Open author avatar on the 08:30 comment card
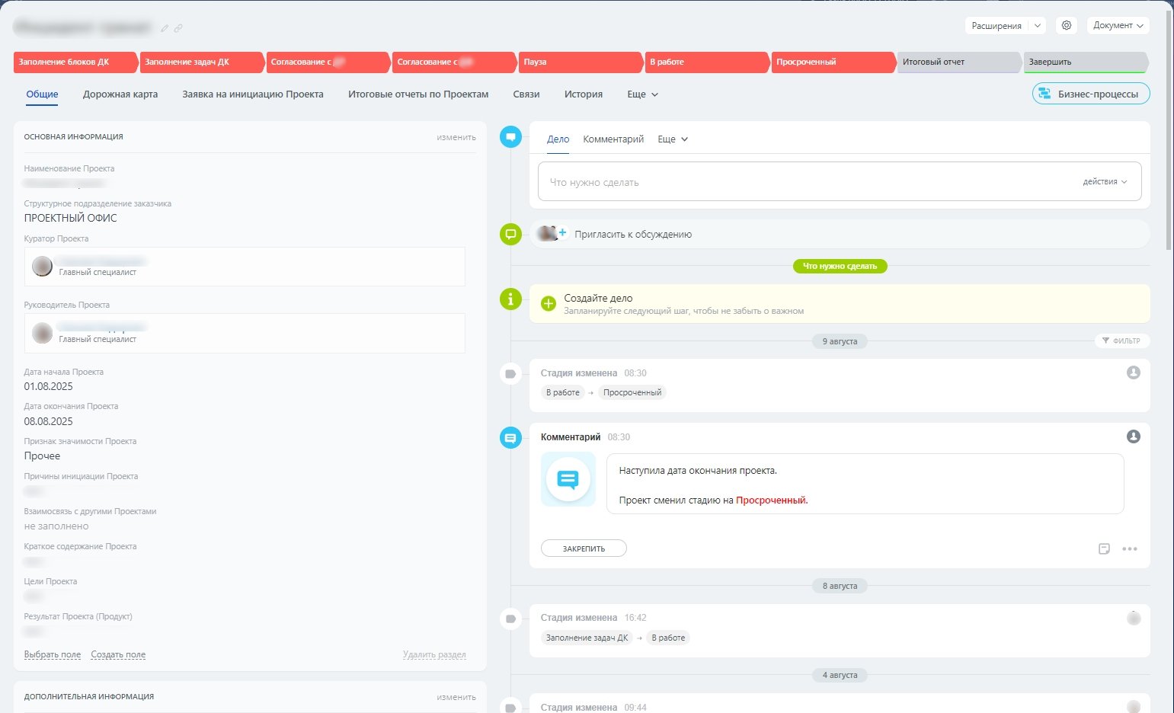Screen dimensions: 1174x713 [x=1134, y=436]
